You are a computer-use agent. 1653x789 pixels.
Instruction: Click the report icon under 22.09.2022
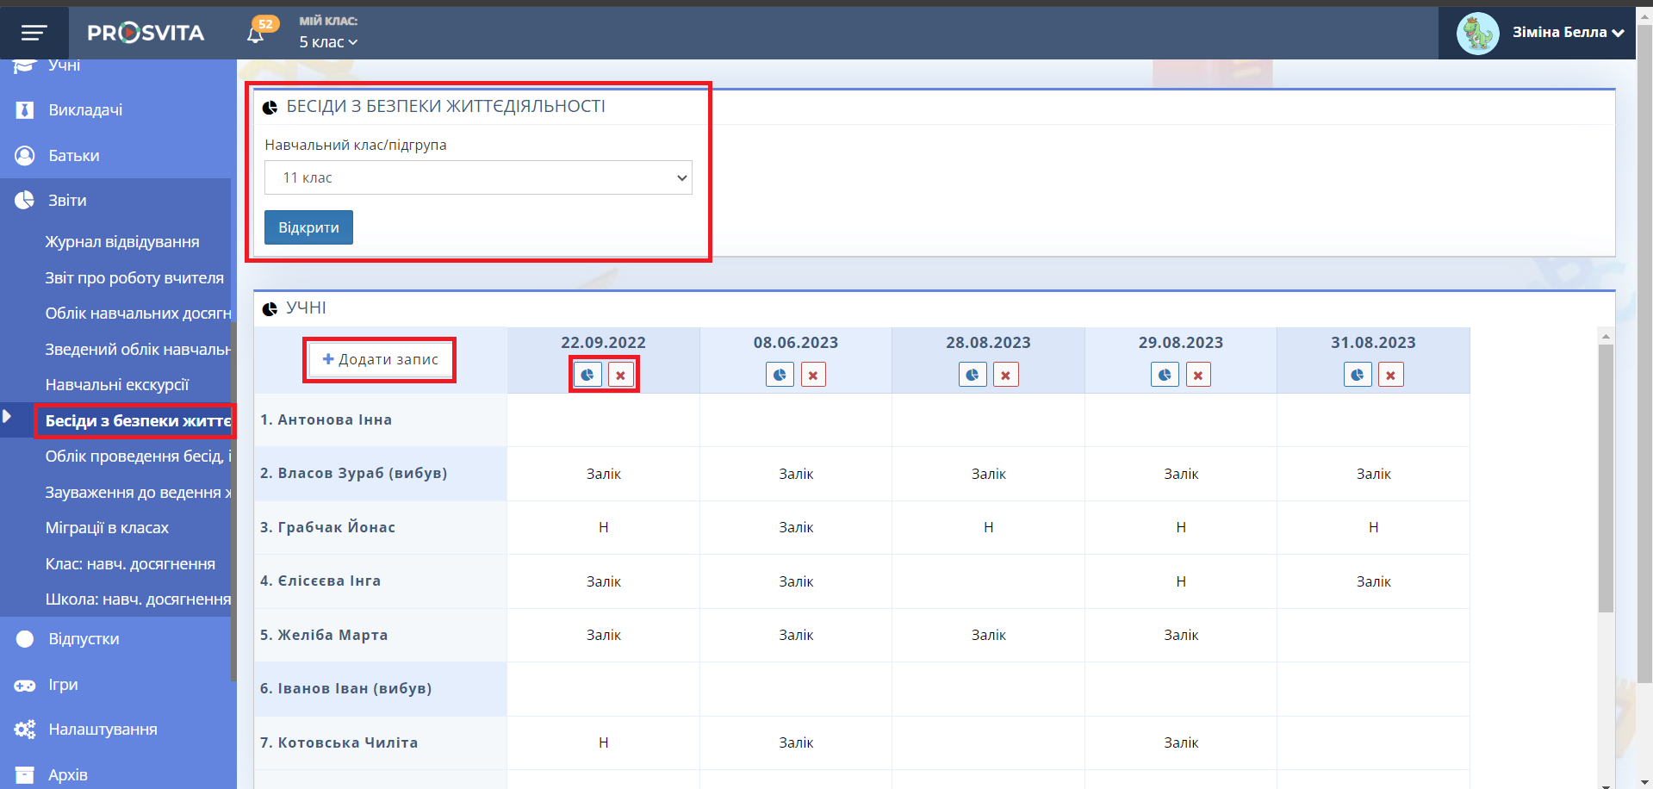pyautogui.click(x=587, y=375)
